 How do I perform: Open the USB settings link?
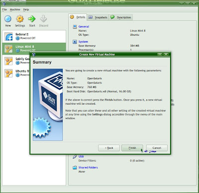click(81, 156)
